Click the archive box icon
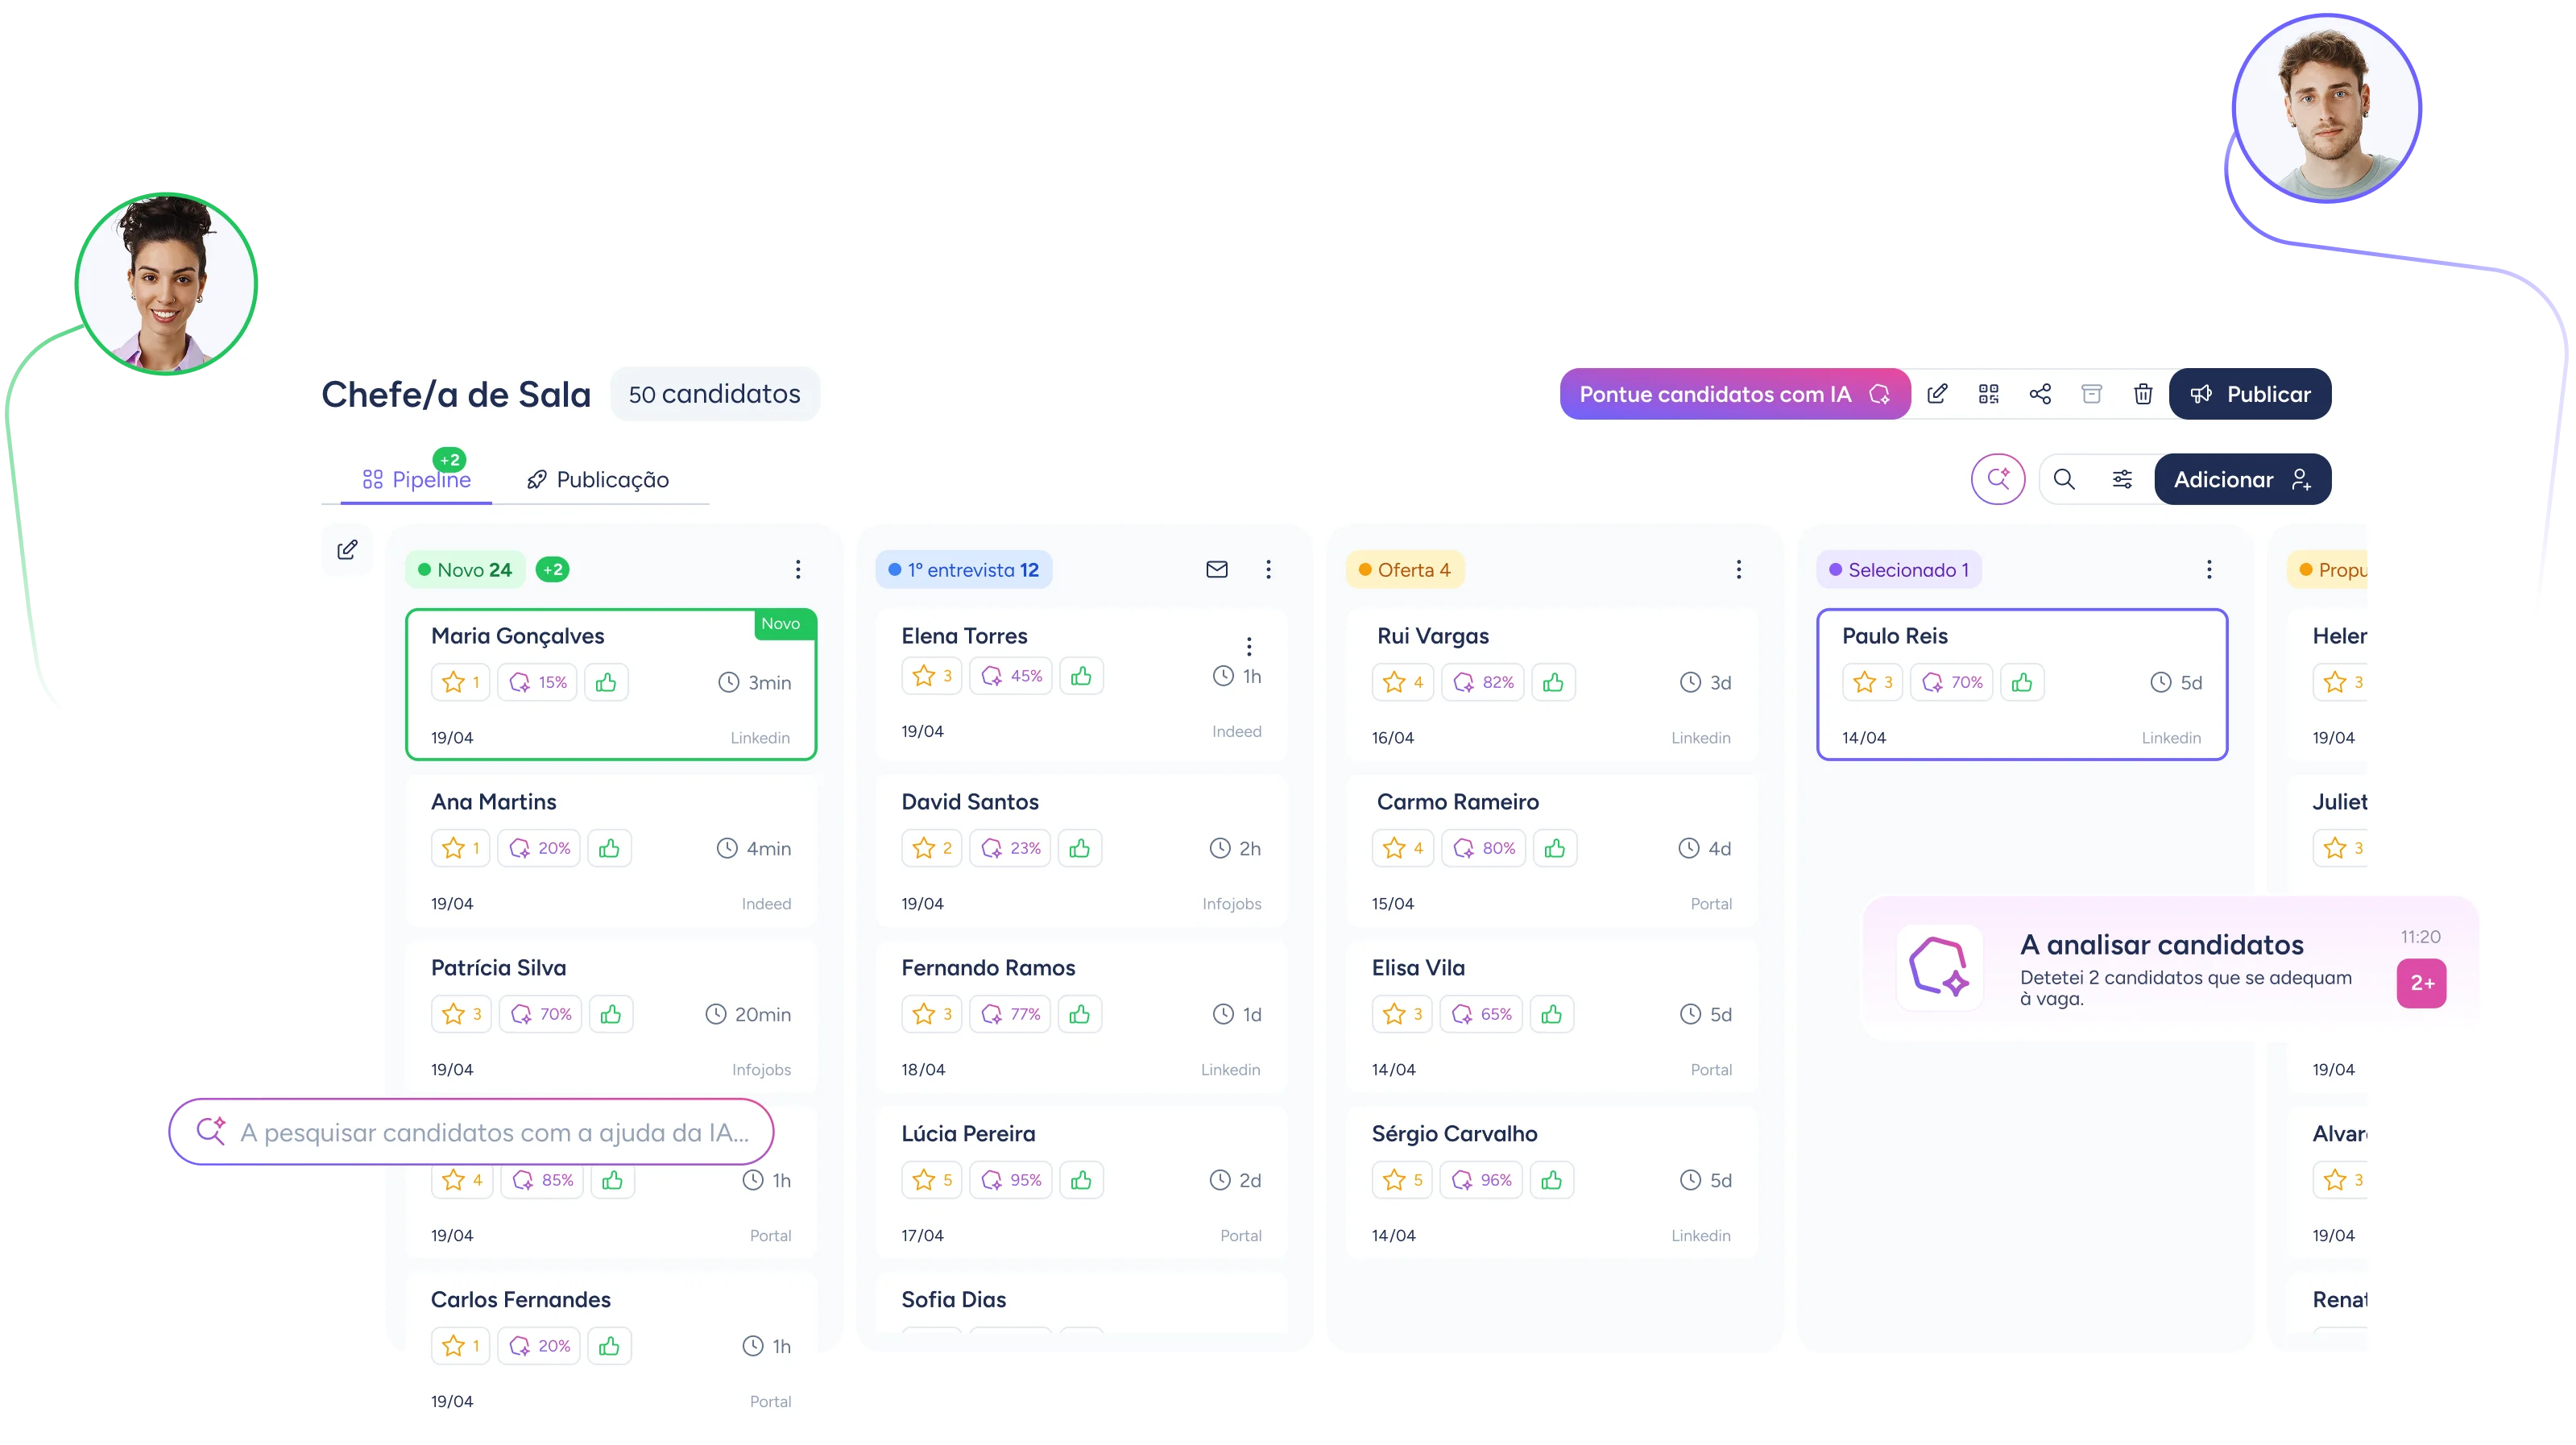2576x1445 pixels. coord(2092,394)
